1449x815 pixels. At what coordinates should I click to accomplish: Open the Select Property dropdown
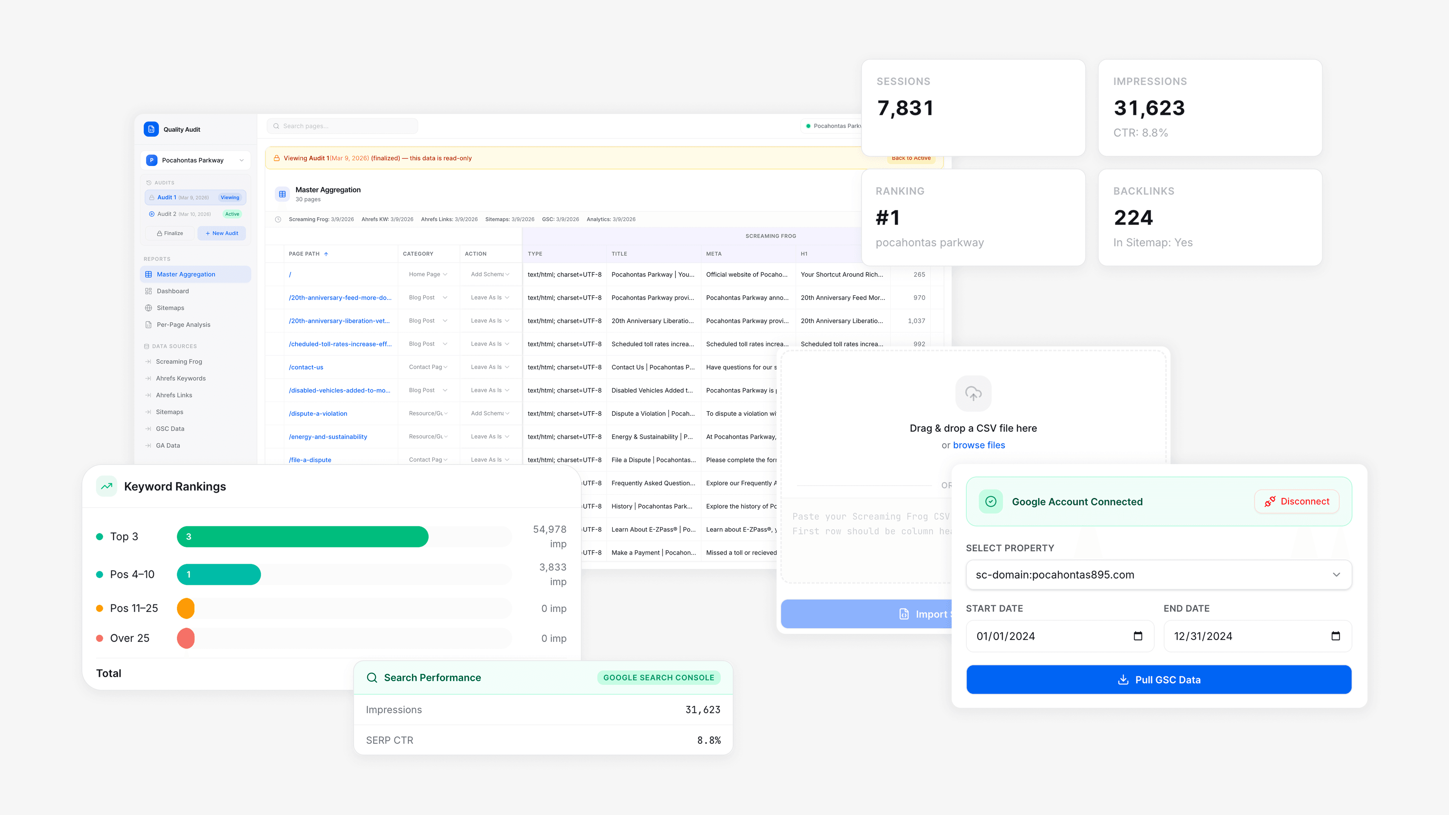pyautogui.click(x=1159, y=575)
